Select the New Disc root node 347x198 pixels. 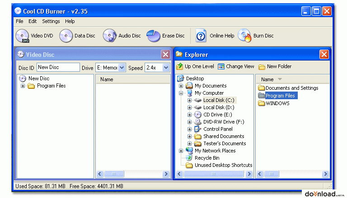(x=34, y=78)
